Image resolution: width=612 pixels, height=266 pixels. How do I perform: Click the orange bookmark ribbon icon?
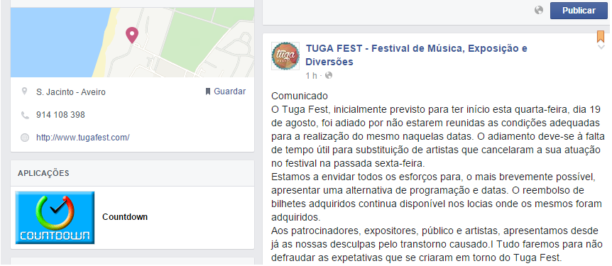coord(601,36)
